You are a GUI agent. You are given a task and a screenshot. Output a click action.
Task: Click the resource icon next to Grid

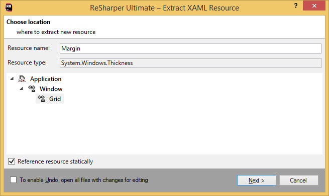42,98
